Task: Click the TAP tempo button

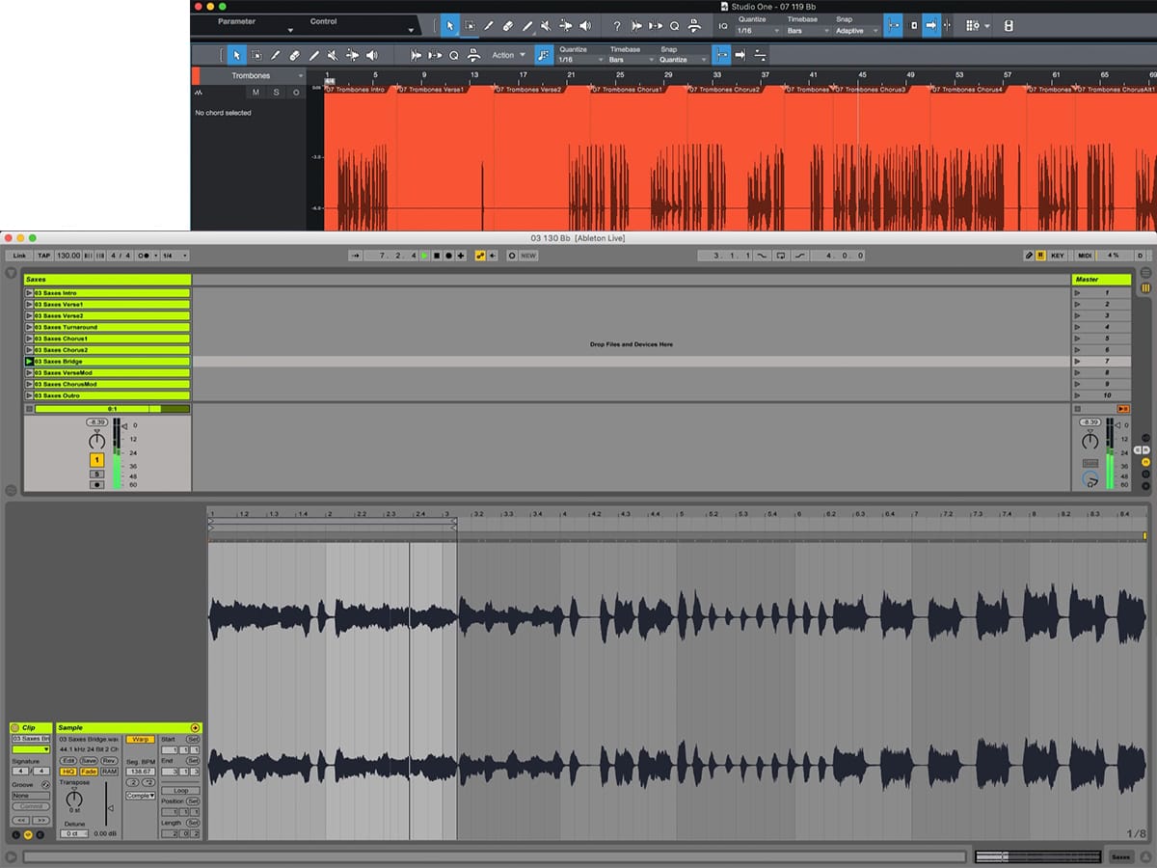Action: pyautogui.click(x=43, y=256)
